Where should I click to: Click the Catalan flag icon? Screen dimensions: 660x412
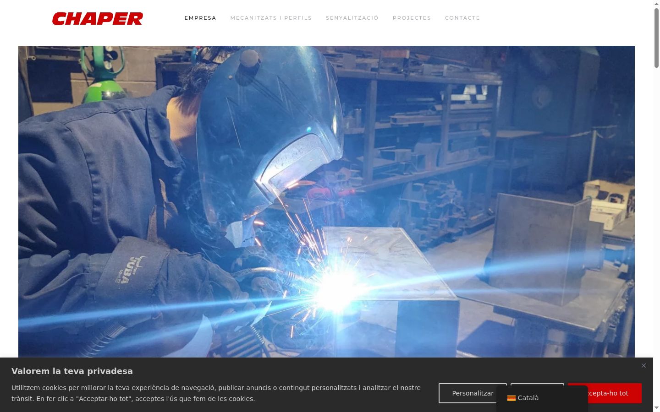[511, 398]
